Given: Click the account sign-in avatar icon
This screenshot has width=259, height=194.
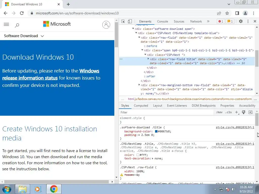Looking at the screenshot, I should tap(106, 25).
